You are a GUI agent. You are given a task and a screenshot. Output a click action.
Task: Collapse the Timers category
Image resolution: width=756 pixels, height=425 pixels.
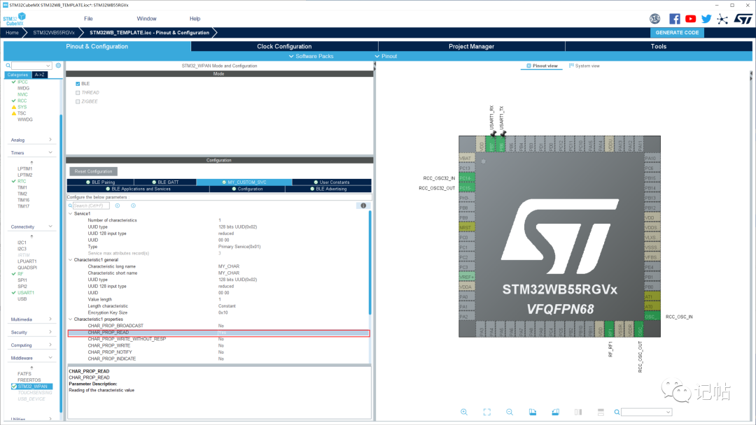[50, 152]
